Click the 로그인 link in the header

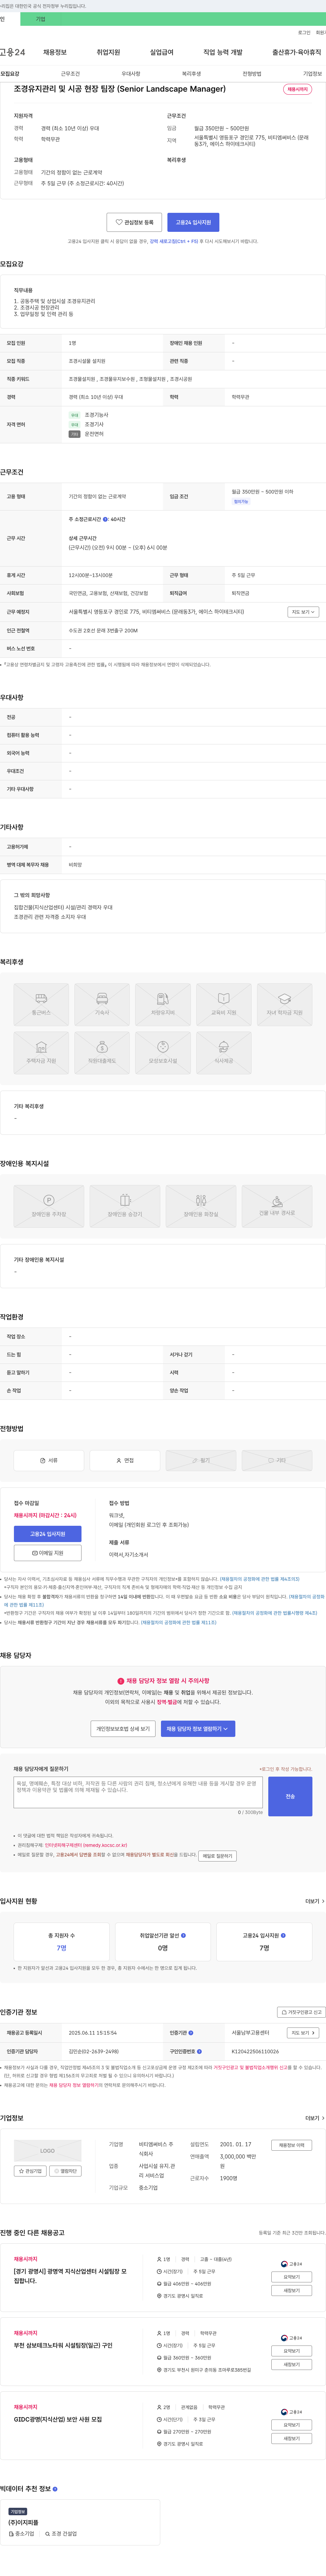pos(304,33)
